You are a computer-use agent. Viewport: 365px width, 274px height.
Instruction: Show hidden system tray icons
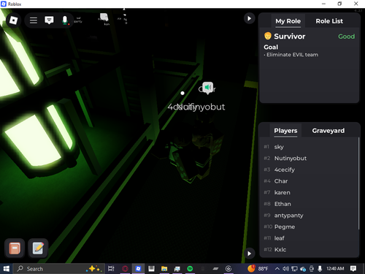277,269
